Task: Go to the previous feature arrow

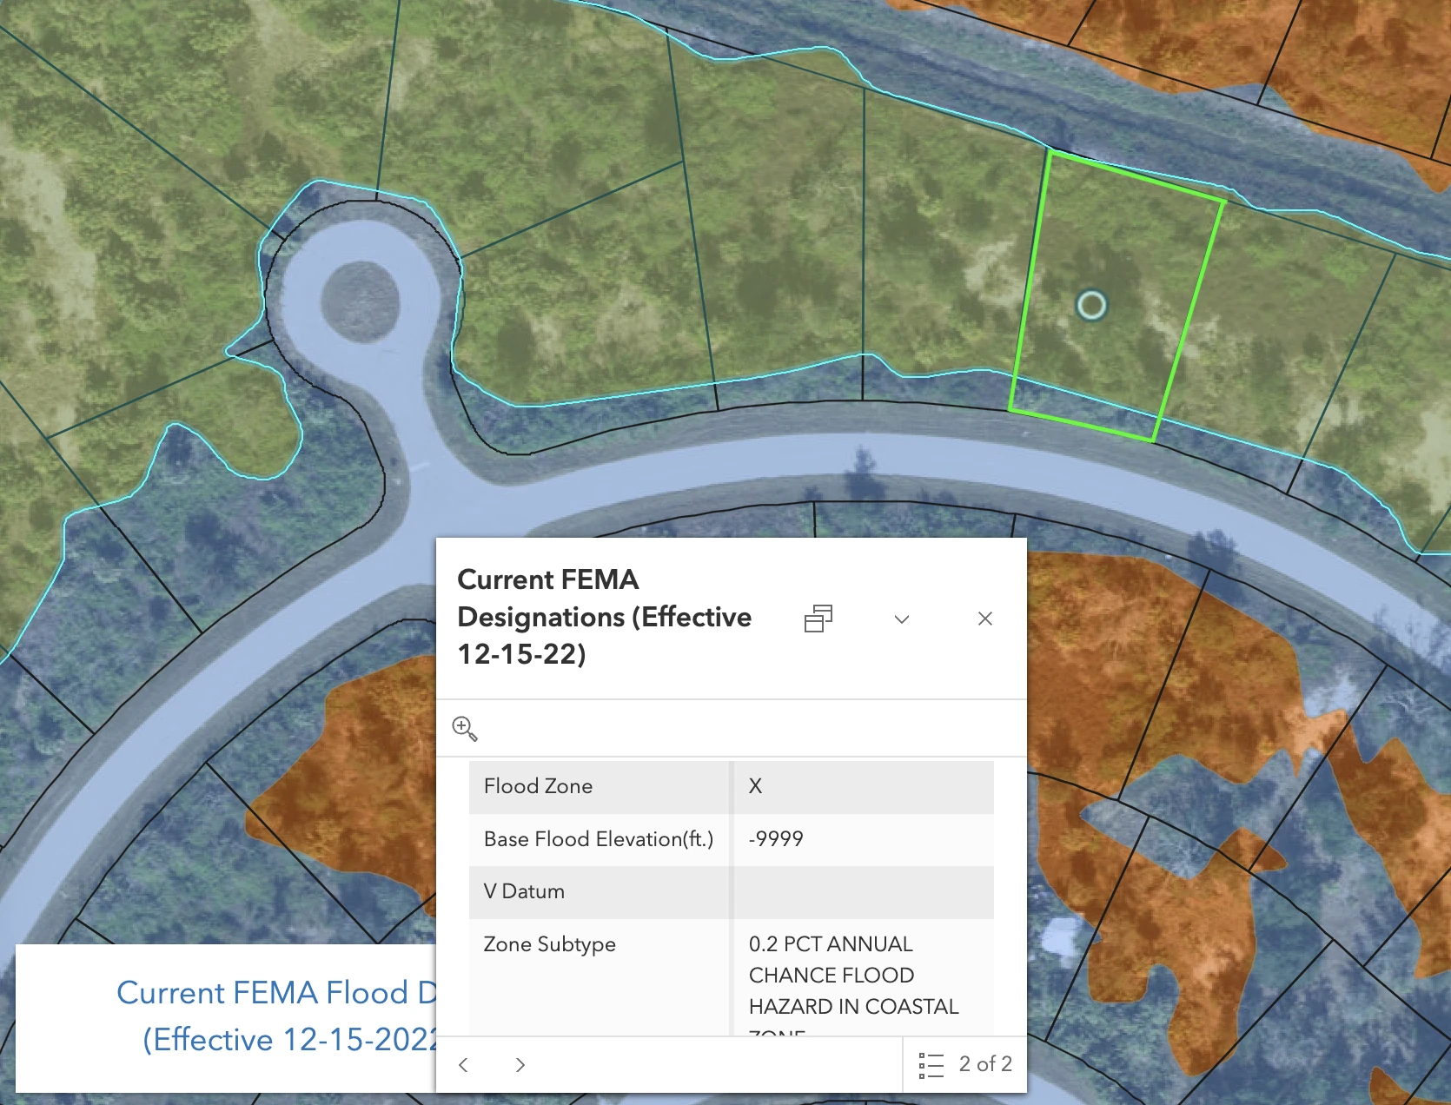Action: click(464, 1065)
